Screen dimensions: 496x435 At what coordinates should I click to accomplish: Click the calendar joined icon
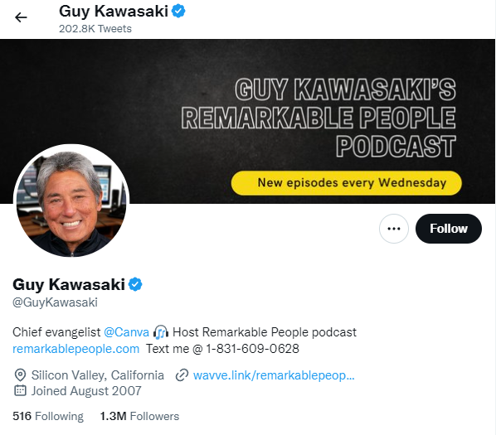pos(20,391)
